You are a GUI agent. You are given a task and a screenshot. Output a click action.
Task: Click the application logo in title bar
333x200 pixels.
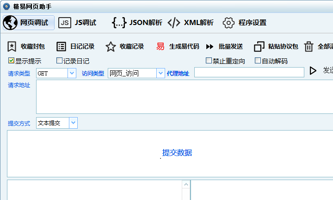6,6
